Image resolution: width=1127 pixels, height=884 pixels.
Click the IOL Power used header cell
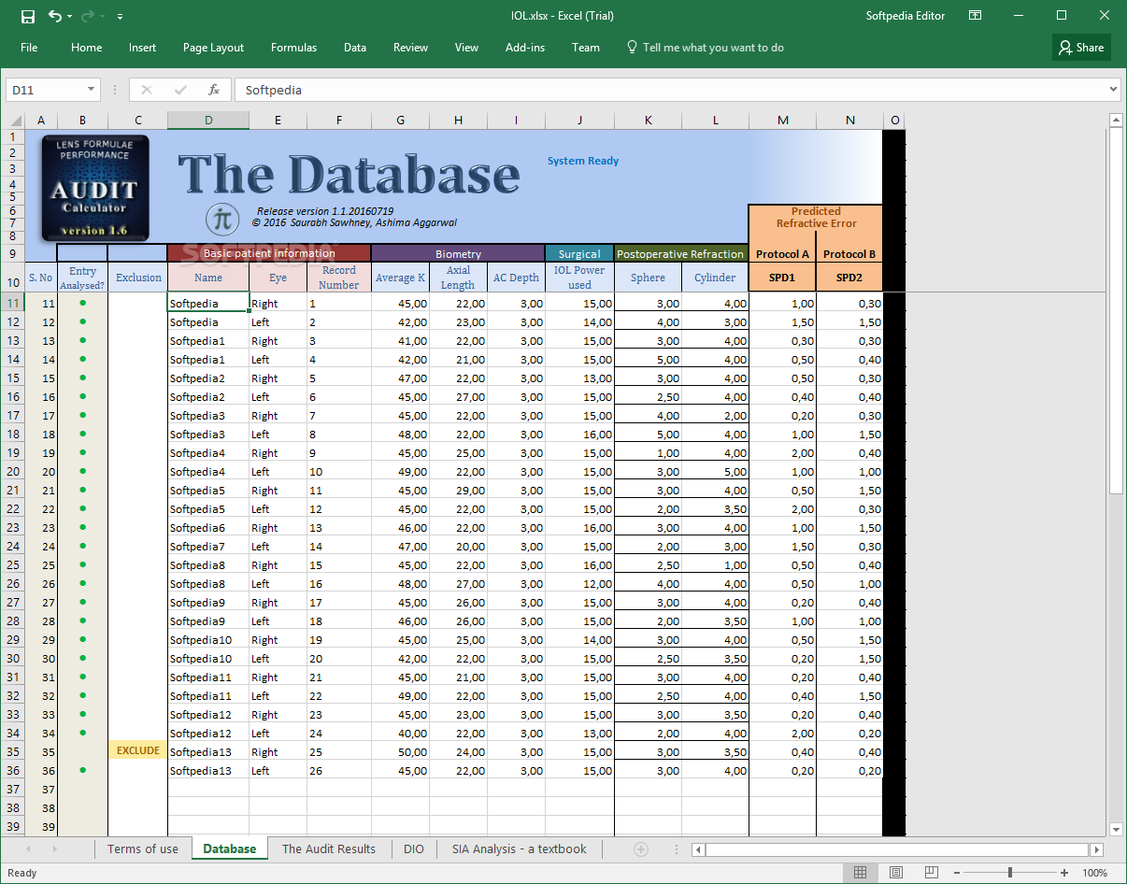tap(579, 278)
